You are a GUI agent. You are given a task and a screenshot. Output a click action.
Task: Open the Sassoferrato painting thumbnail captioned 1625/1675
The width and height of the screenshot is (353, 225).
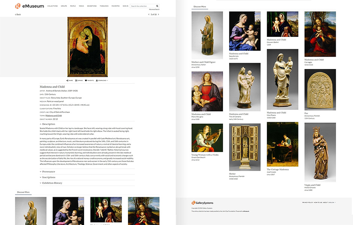coord(245,31)
